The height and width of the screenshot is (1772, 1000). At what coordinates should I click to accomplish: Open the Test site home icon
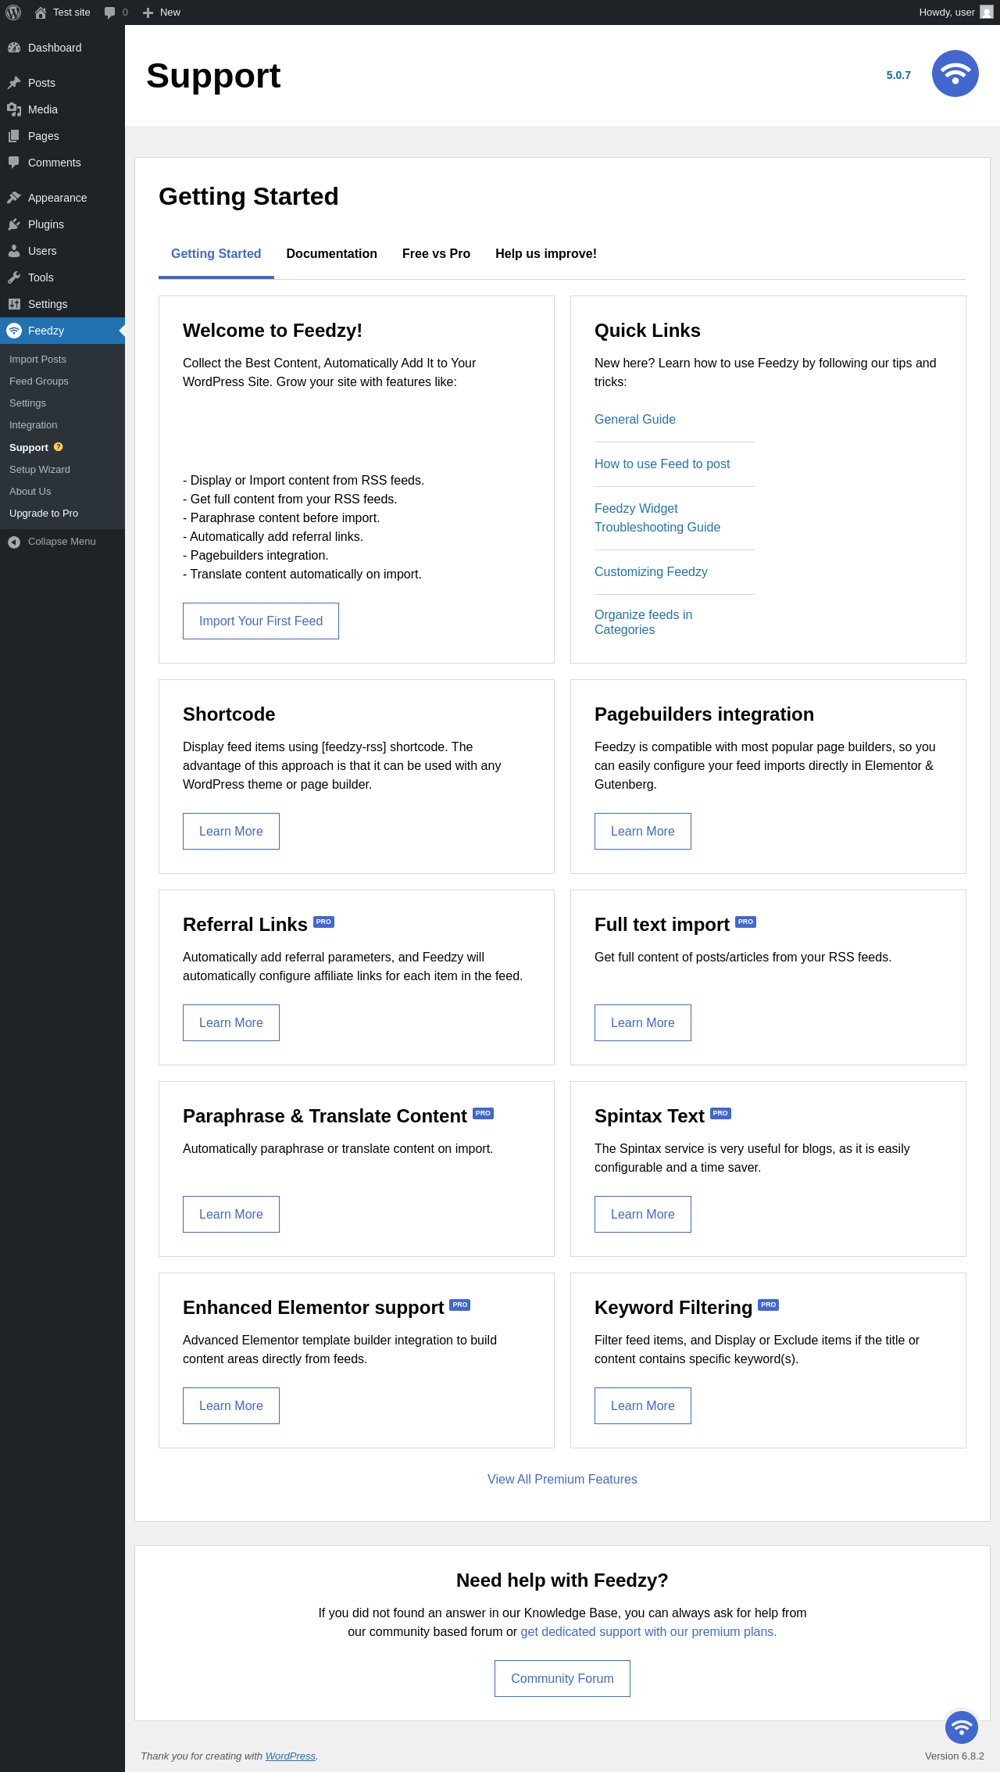tap(41, 13)
